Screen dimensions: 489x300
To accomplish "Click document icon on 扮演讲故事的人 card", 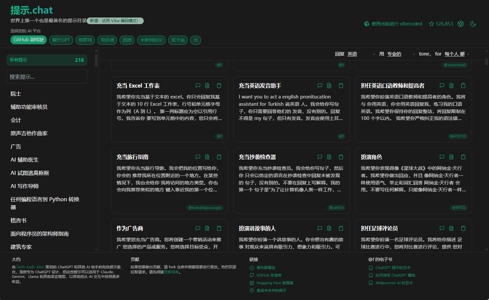I will pyautogui.click(x=329, y=228).
